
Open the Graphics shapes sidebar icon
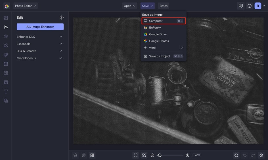tap(6, 73)
